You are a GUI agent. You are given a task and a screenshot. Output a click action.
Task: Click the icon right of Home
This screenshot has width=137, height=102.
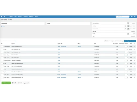[x=4, y=17]
